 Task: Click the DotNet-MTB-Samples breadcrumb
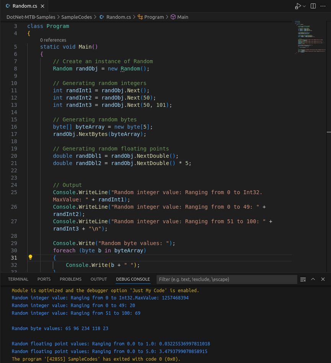pos(31,17)
